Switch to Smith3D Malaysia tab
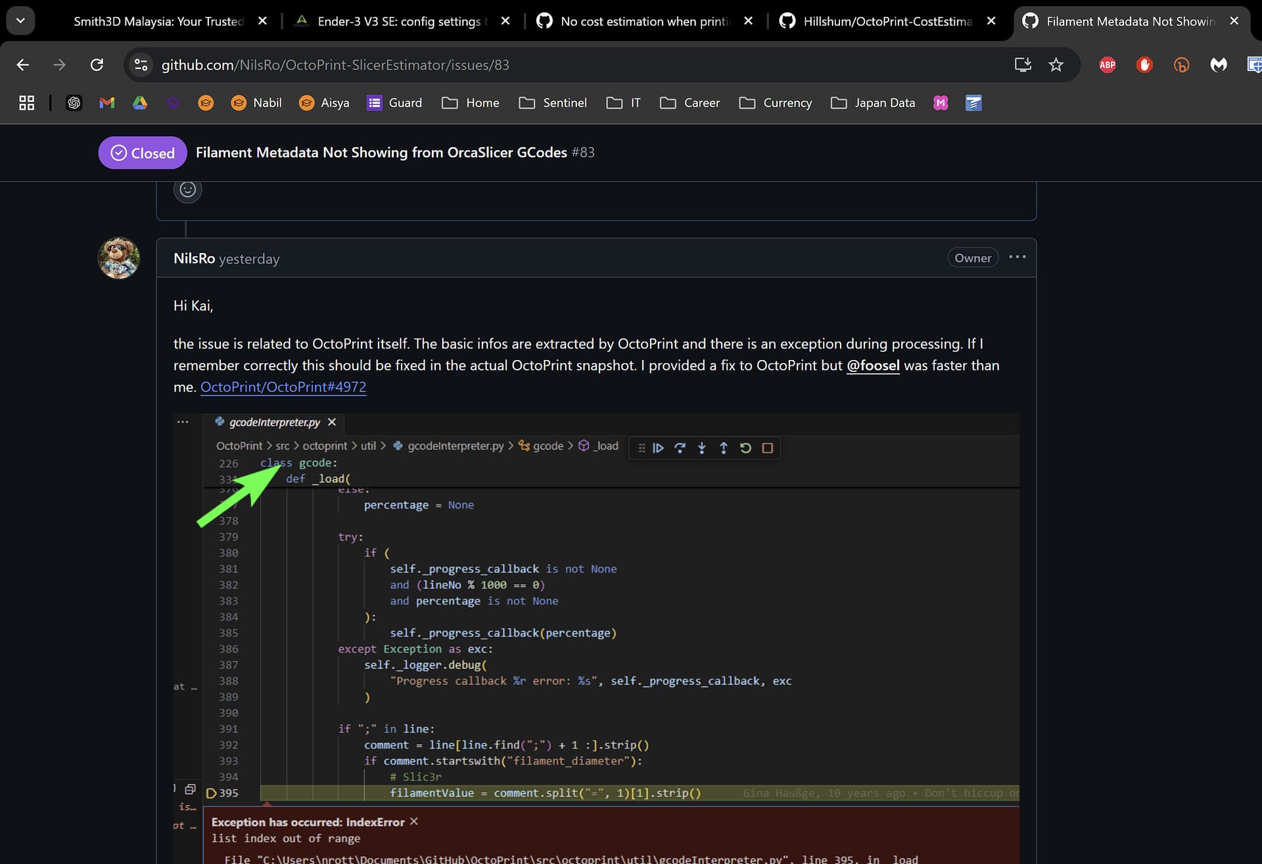 tap(158, 22)
